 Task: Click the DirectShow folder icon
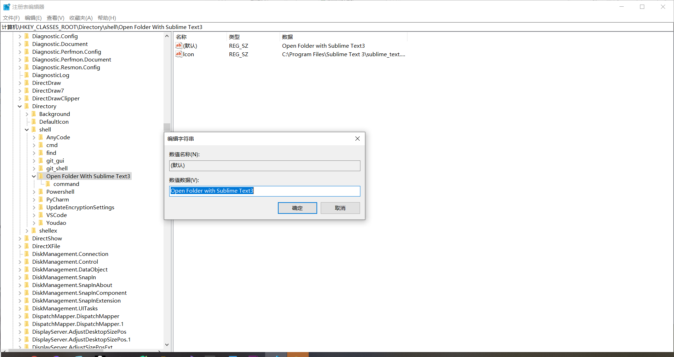(27, 238)
